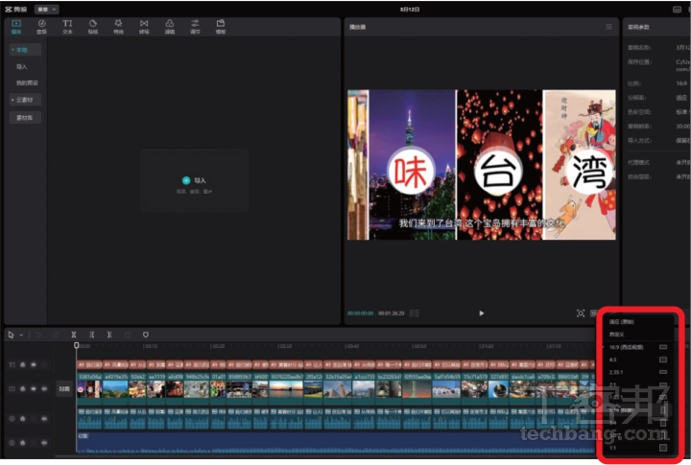The width and height of the screenshot is (691, 465).
Task: Click the split clip tool
Action: (x=74, y=336)
